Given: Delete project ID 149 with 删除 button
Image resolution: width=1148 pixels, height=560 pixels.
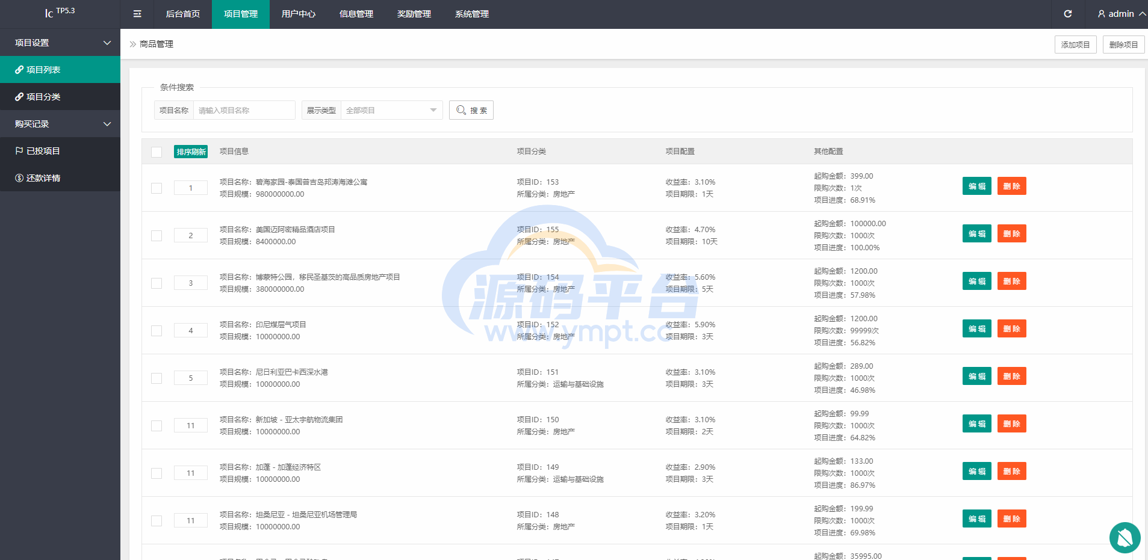Looking at the screenshot, I should click(1011, 471).
